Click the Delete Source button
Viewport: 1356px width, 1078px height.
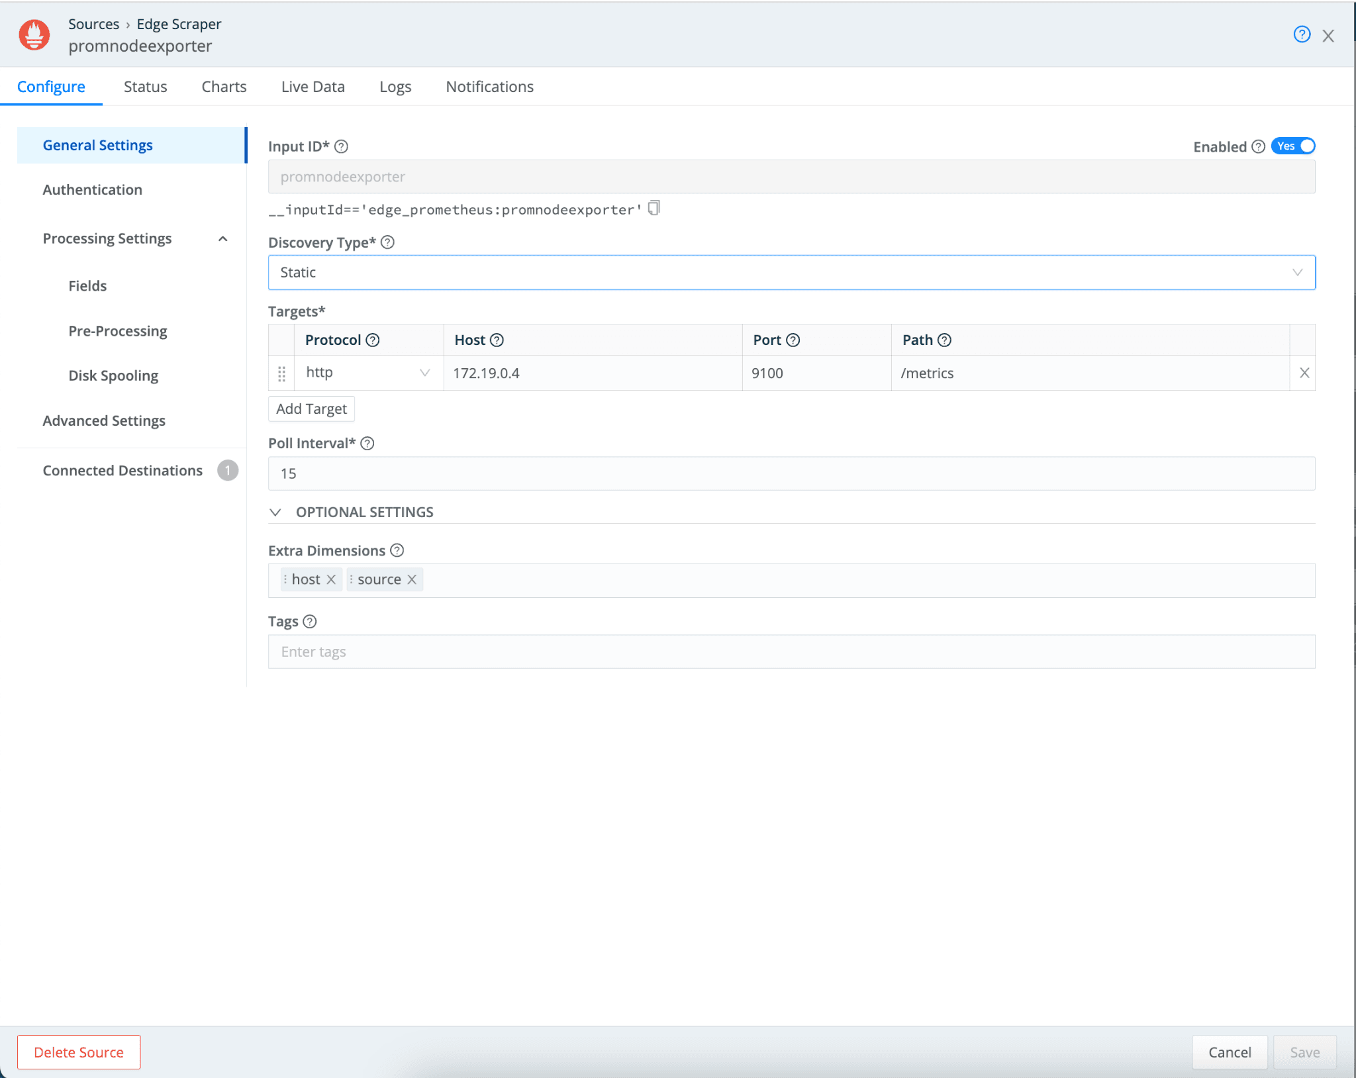79,1052
